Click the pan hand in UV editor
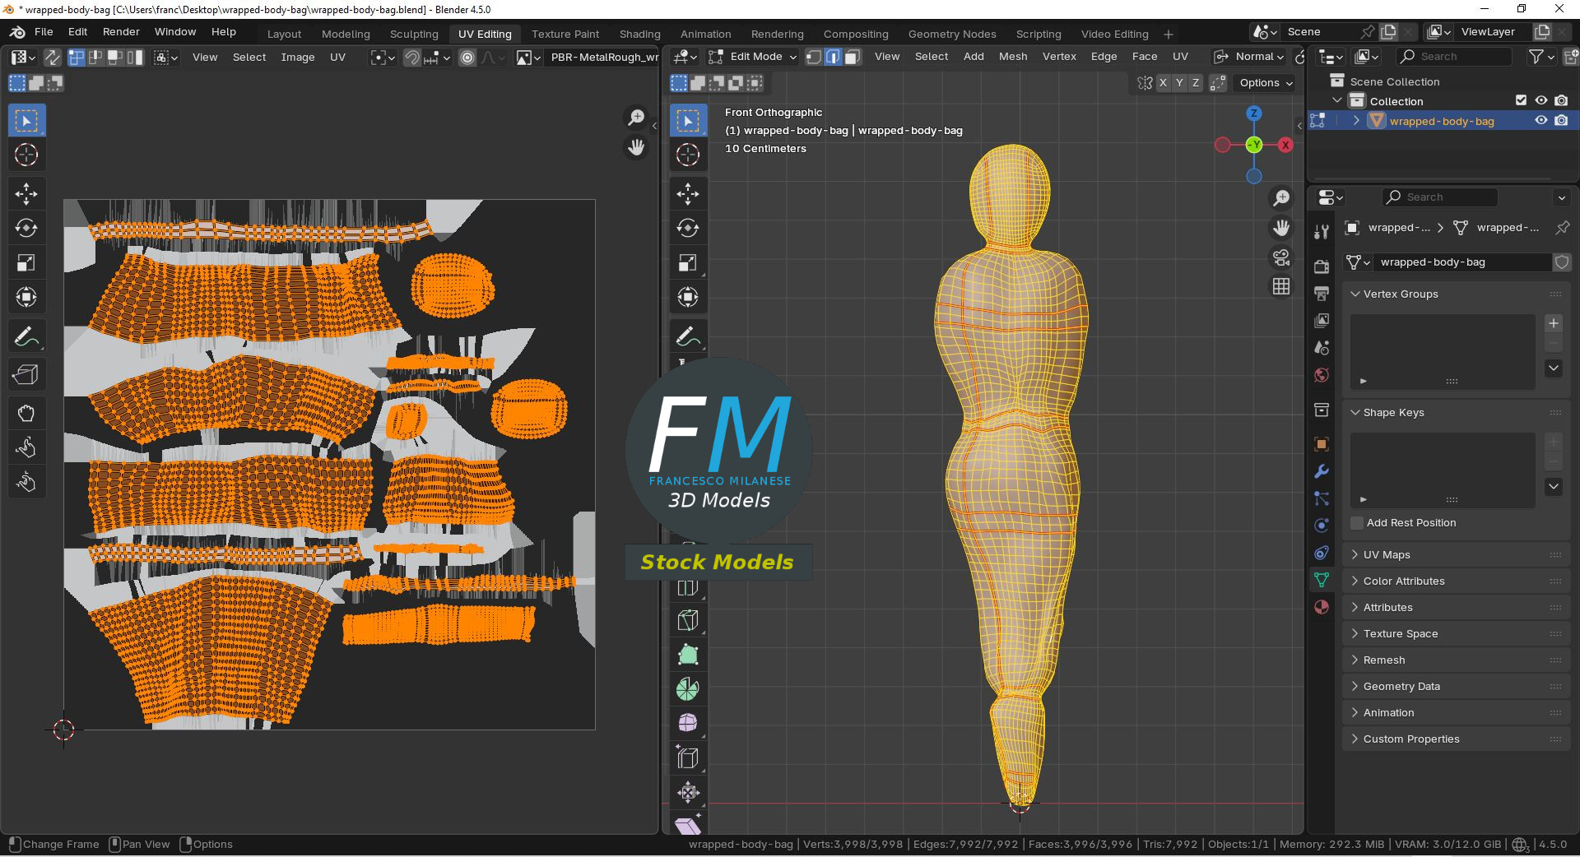1580x857 pixels. coord(636,147)
